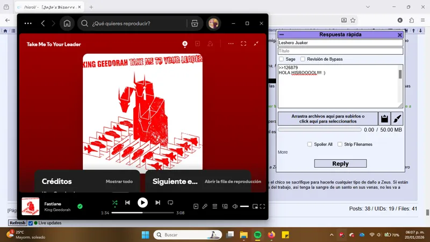The height and width of the screenshot is (242, 430).
Task: Click the square video-style icon in Now Playing header
Action: (x=197, y=44)
